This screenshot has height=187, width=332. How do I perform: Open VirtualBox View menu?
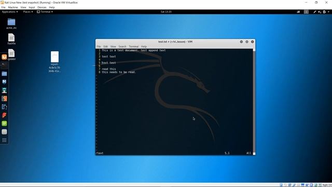pyautogui.click(x=23, y=7)
